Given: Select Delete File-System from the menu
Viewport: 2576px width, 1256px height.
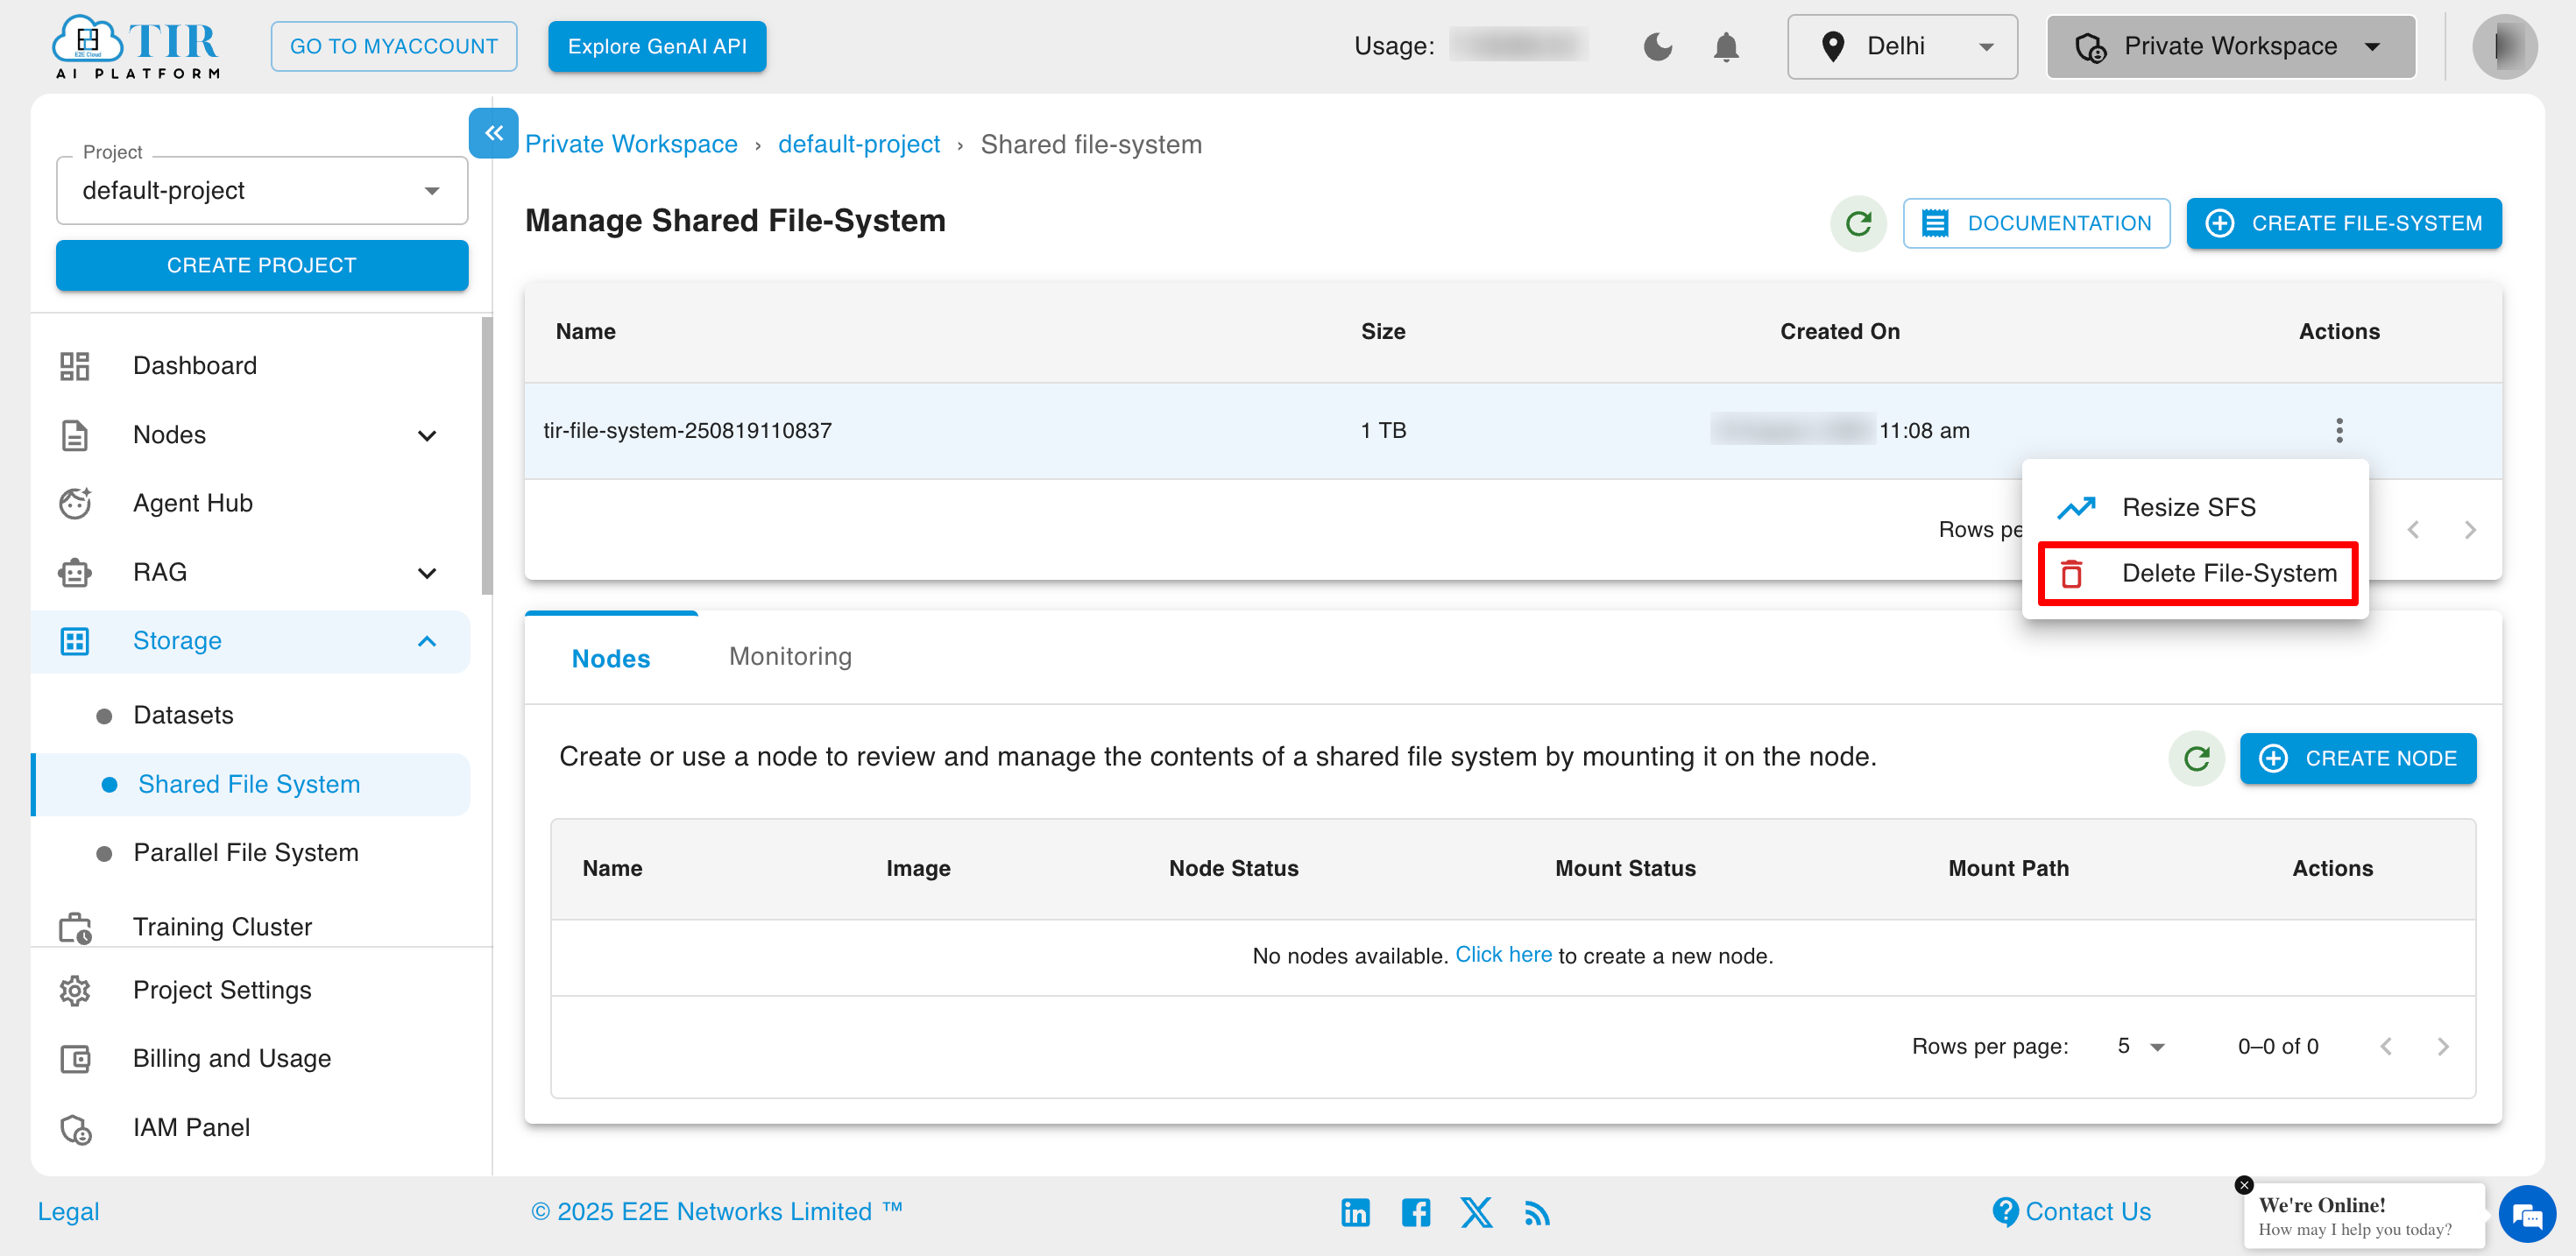Looking at the screenshot, I should (2196, 573).
